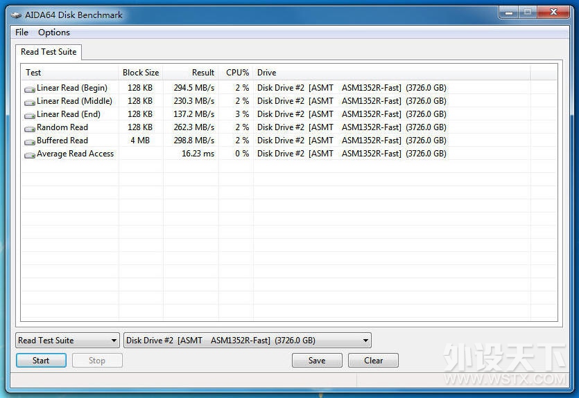Sort by the Drive column header
This screenshot has height=398, width=579.
point(392,73)
